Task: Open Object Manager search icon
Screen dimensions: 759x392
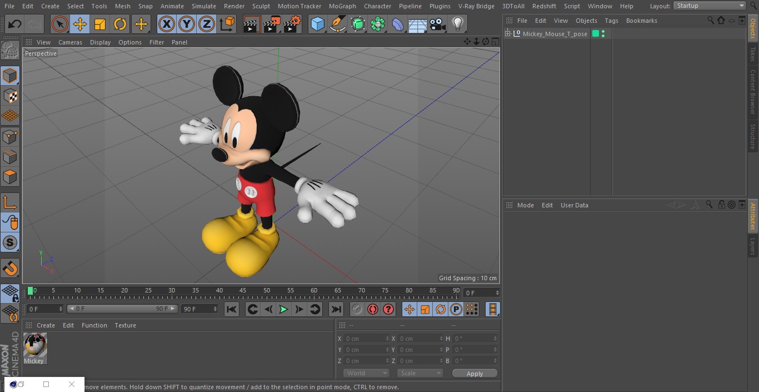Action: point(711,20)
